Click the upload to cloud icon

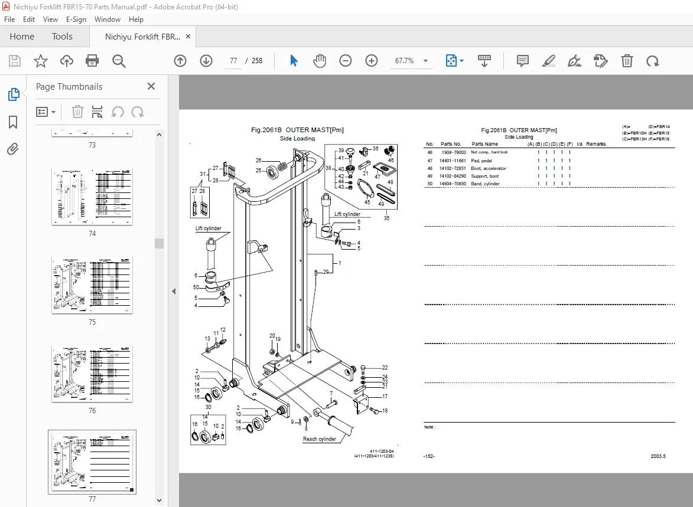coord(66,61)
